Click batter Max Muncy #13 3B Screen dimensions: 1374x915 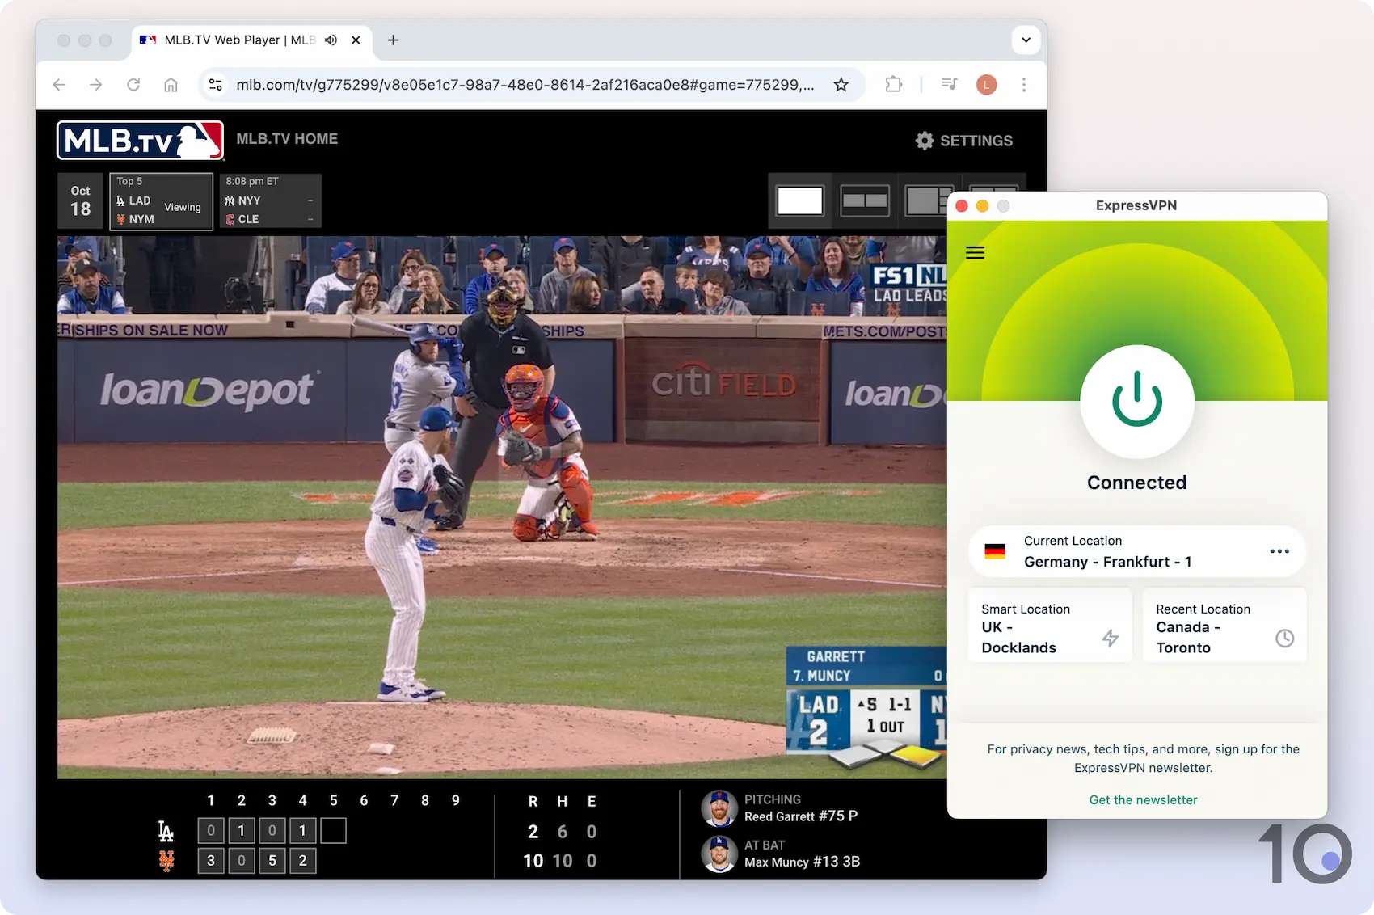pos(802,862)
